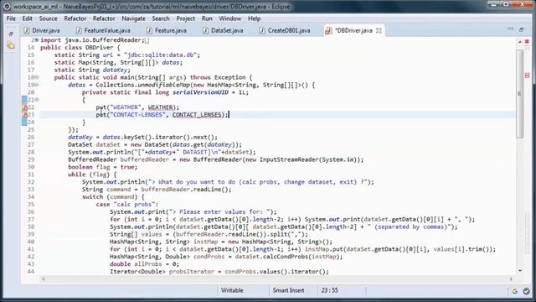Click the error marker in the overview ruler
This screenshot has width=536, height=302.
[x=527, y=75]
